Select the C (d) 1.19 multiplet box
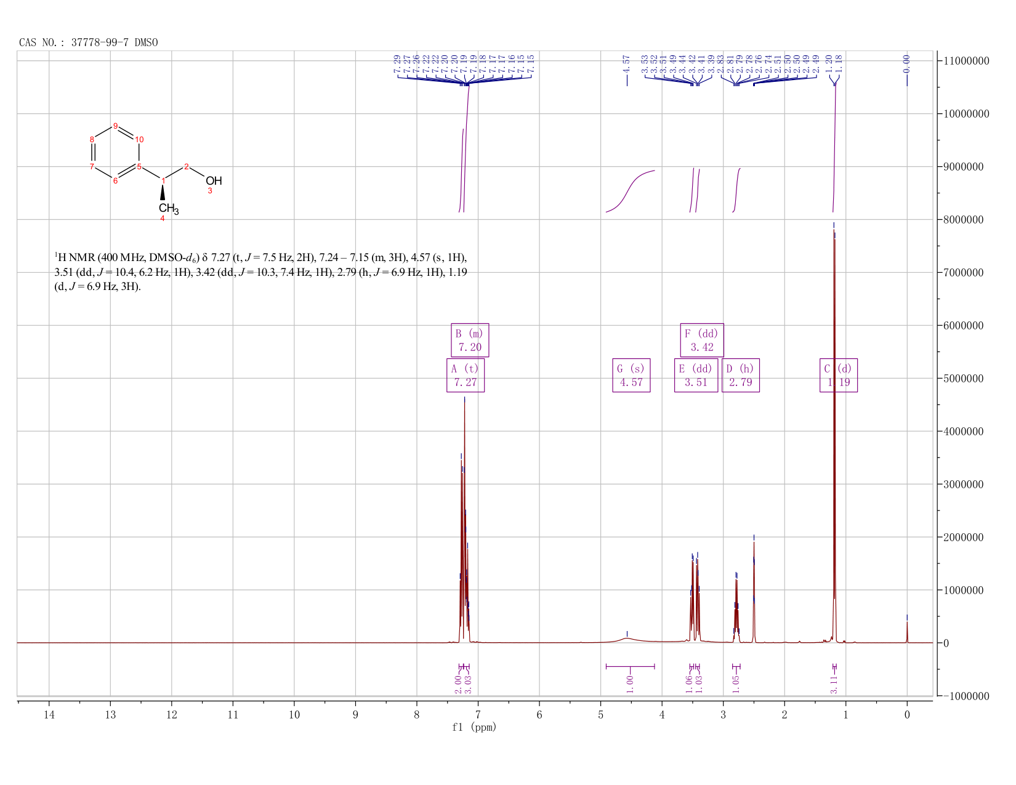Screen dimensions: 1016x785 pyautogui.click(x=839, y=375)
